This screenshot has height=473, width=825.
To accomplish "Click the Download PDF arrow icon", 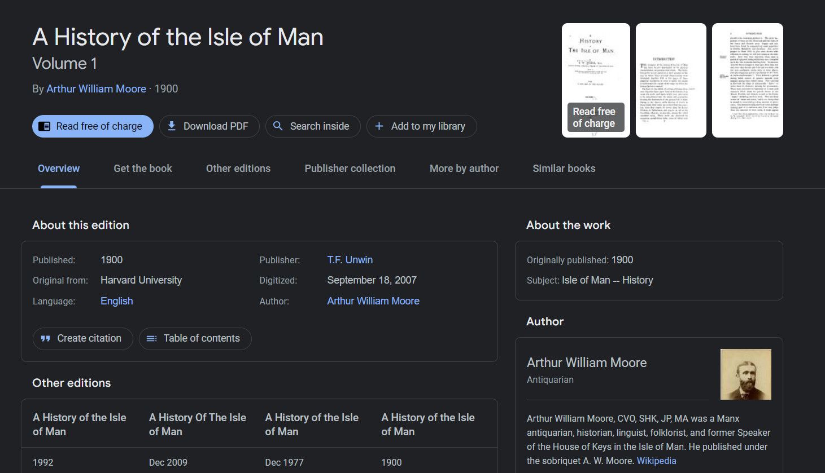I will click(x=172, y=126).
